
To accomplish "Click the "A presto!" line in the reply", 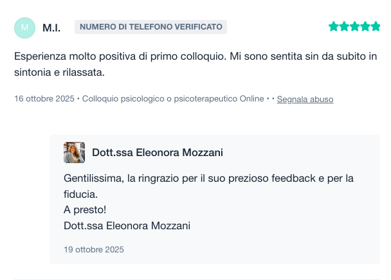I will 85,209.
